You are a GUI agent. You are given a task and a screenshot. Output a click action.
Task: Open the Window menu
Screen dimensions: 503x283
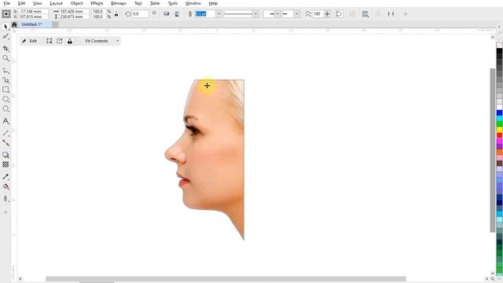click(193, 3)
